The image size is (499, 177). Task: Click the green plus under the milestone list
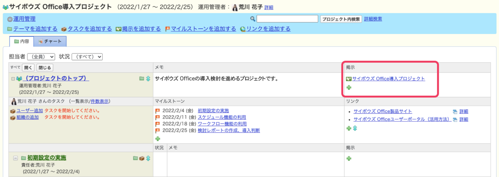pyautogui.click(x=158, y=138)
